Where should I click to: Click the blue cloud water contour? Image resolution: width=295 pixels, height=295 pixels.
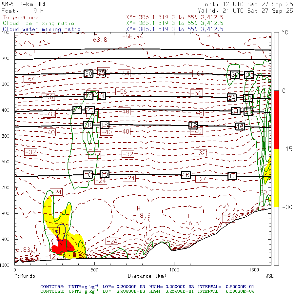pos(61,232)
